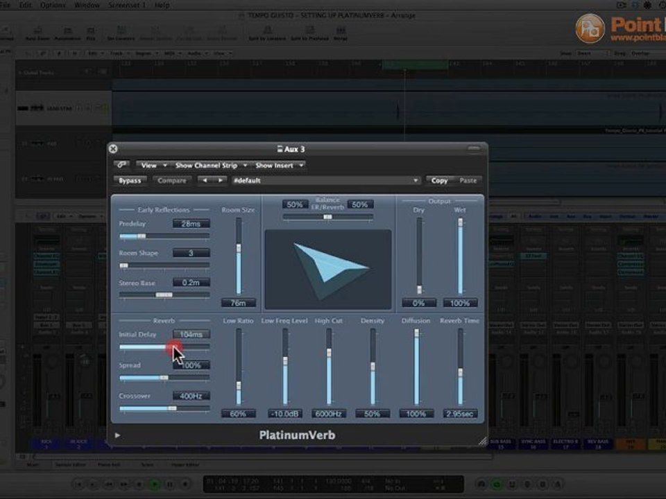The image size is (666, 499).
Task: Expand the extended parameters triangle near PlatinumVerb
Action: [117, 435]
